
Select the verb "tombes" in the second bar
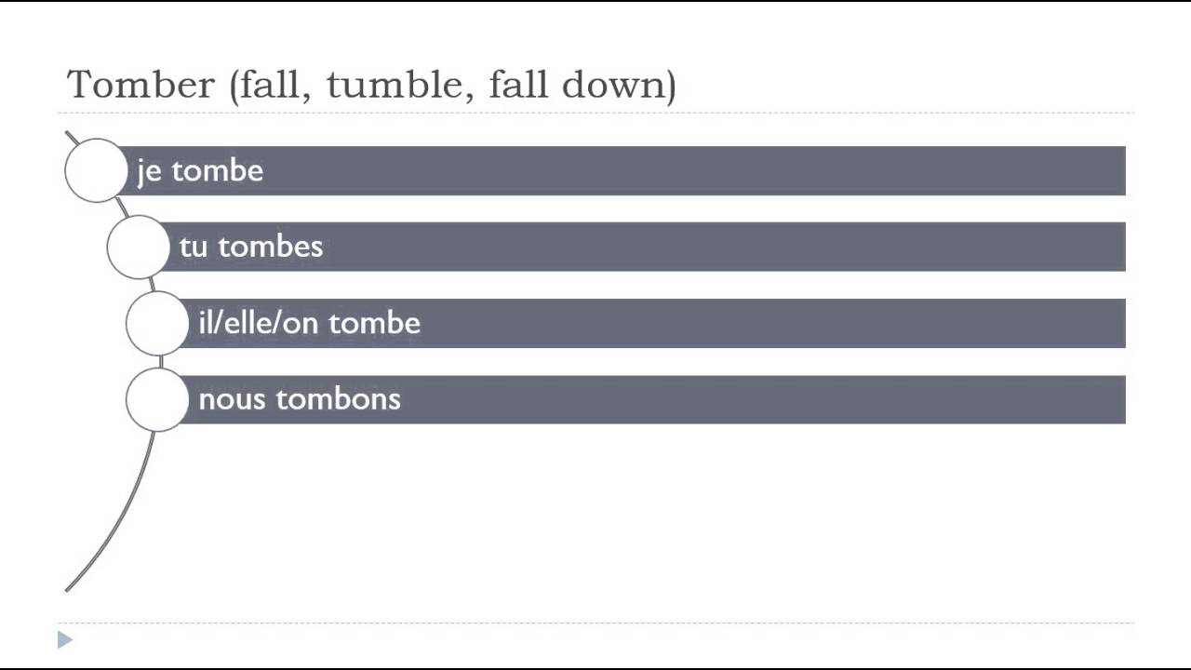click(270, 247)
